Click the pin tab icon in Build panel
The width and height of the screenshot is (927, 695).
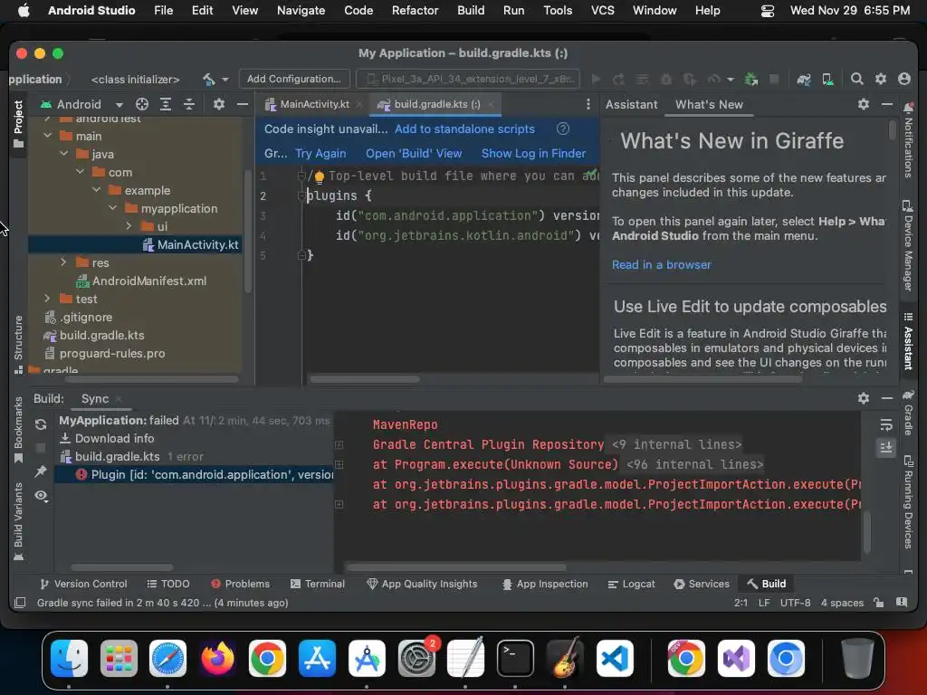click(x=41, y=471)
